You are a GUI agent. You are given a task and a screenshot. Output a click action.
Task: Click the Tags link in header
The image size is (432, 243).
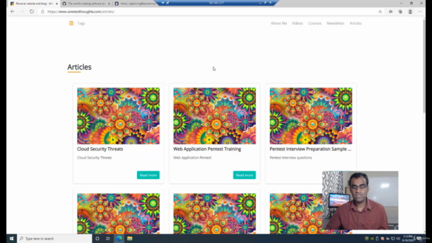(81, 24)
